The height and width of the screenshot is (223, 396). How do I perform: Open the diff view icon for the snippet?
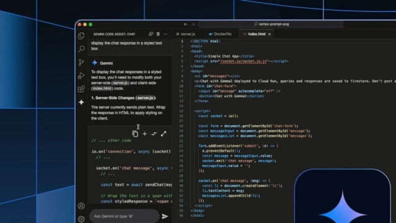(x=154, y=134)
